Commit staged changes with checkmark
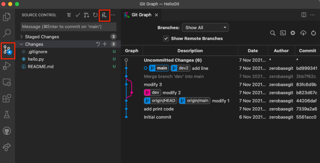Image resolution: width=320 pixels, height=163 pixels. [x=77, y=15]
